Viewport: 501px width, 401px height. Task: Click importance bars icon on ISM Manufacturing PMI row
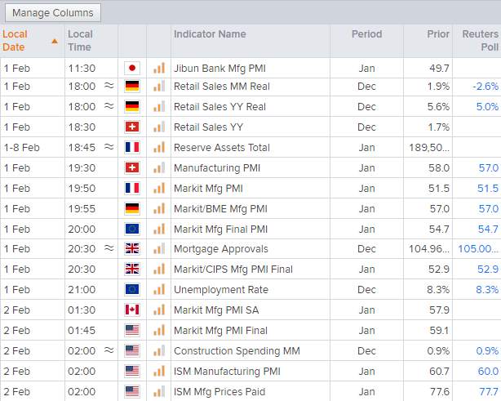[x=159, y=371]
